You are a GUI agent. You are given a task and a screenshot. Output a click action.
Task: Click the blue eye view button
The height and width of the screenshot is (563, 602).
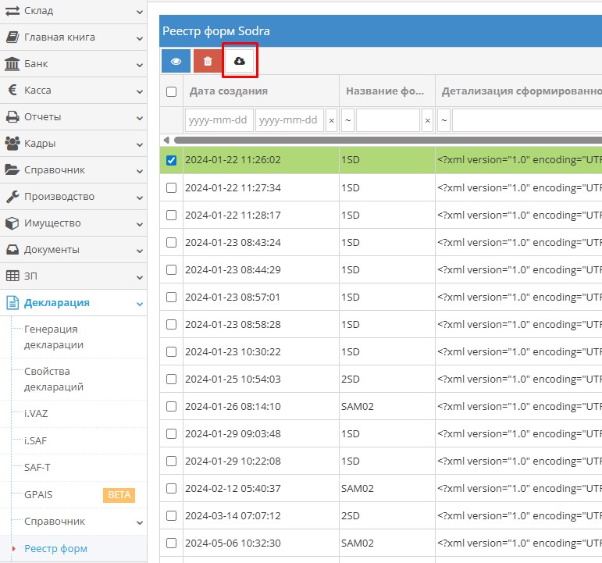(176, 61)
